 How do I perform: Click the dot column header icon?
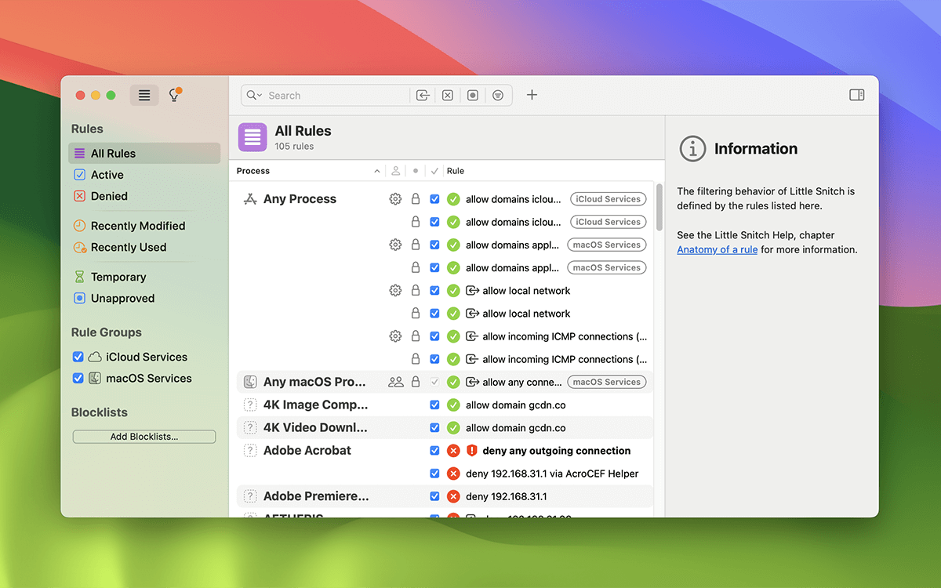[x=416, y=171]
